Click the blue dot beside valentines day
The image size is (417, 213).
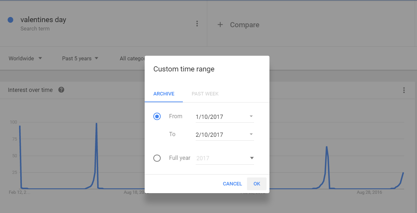10,20
